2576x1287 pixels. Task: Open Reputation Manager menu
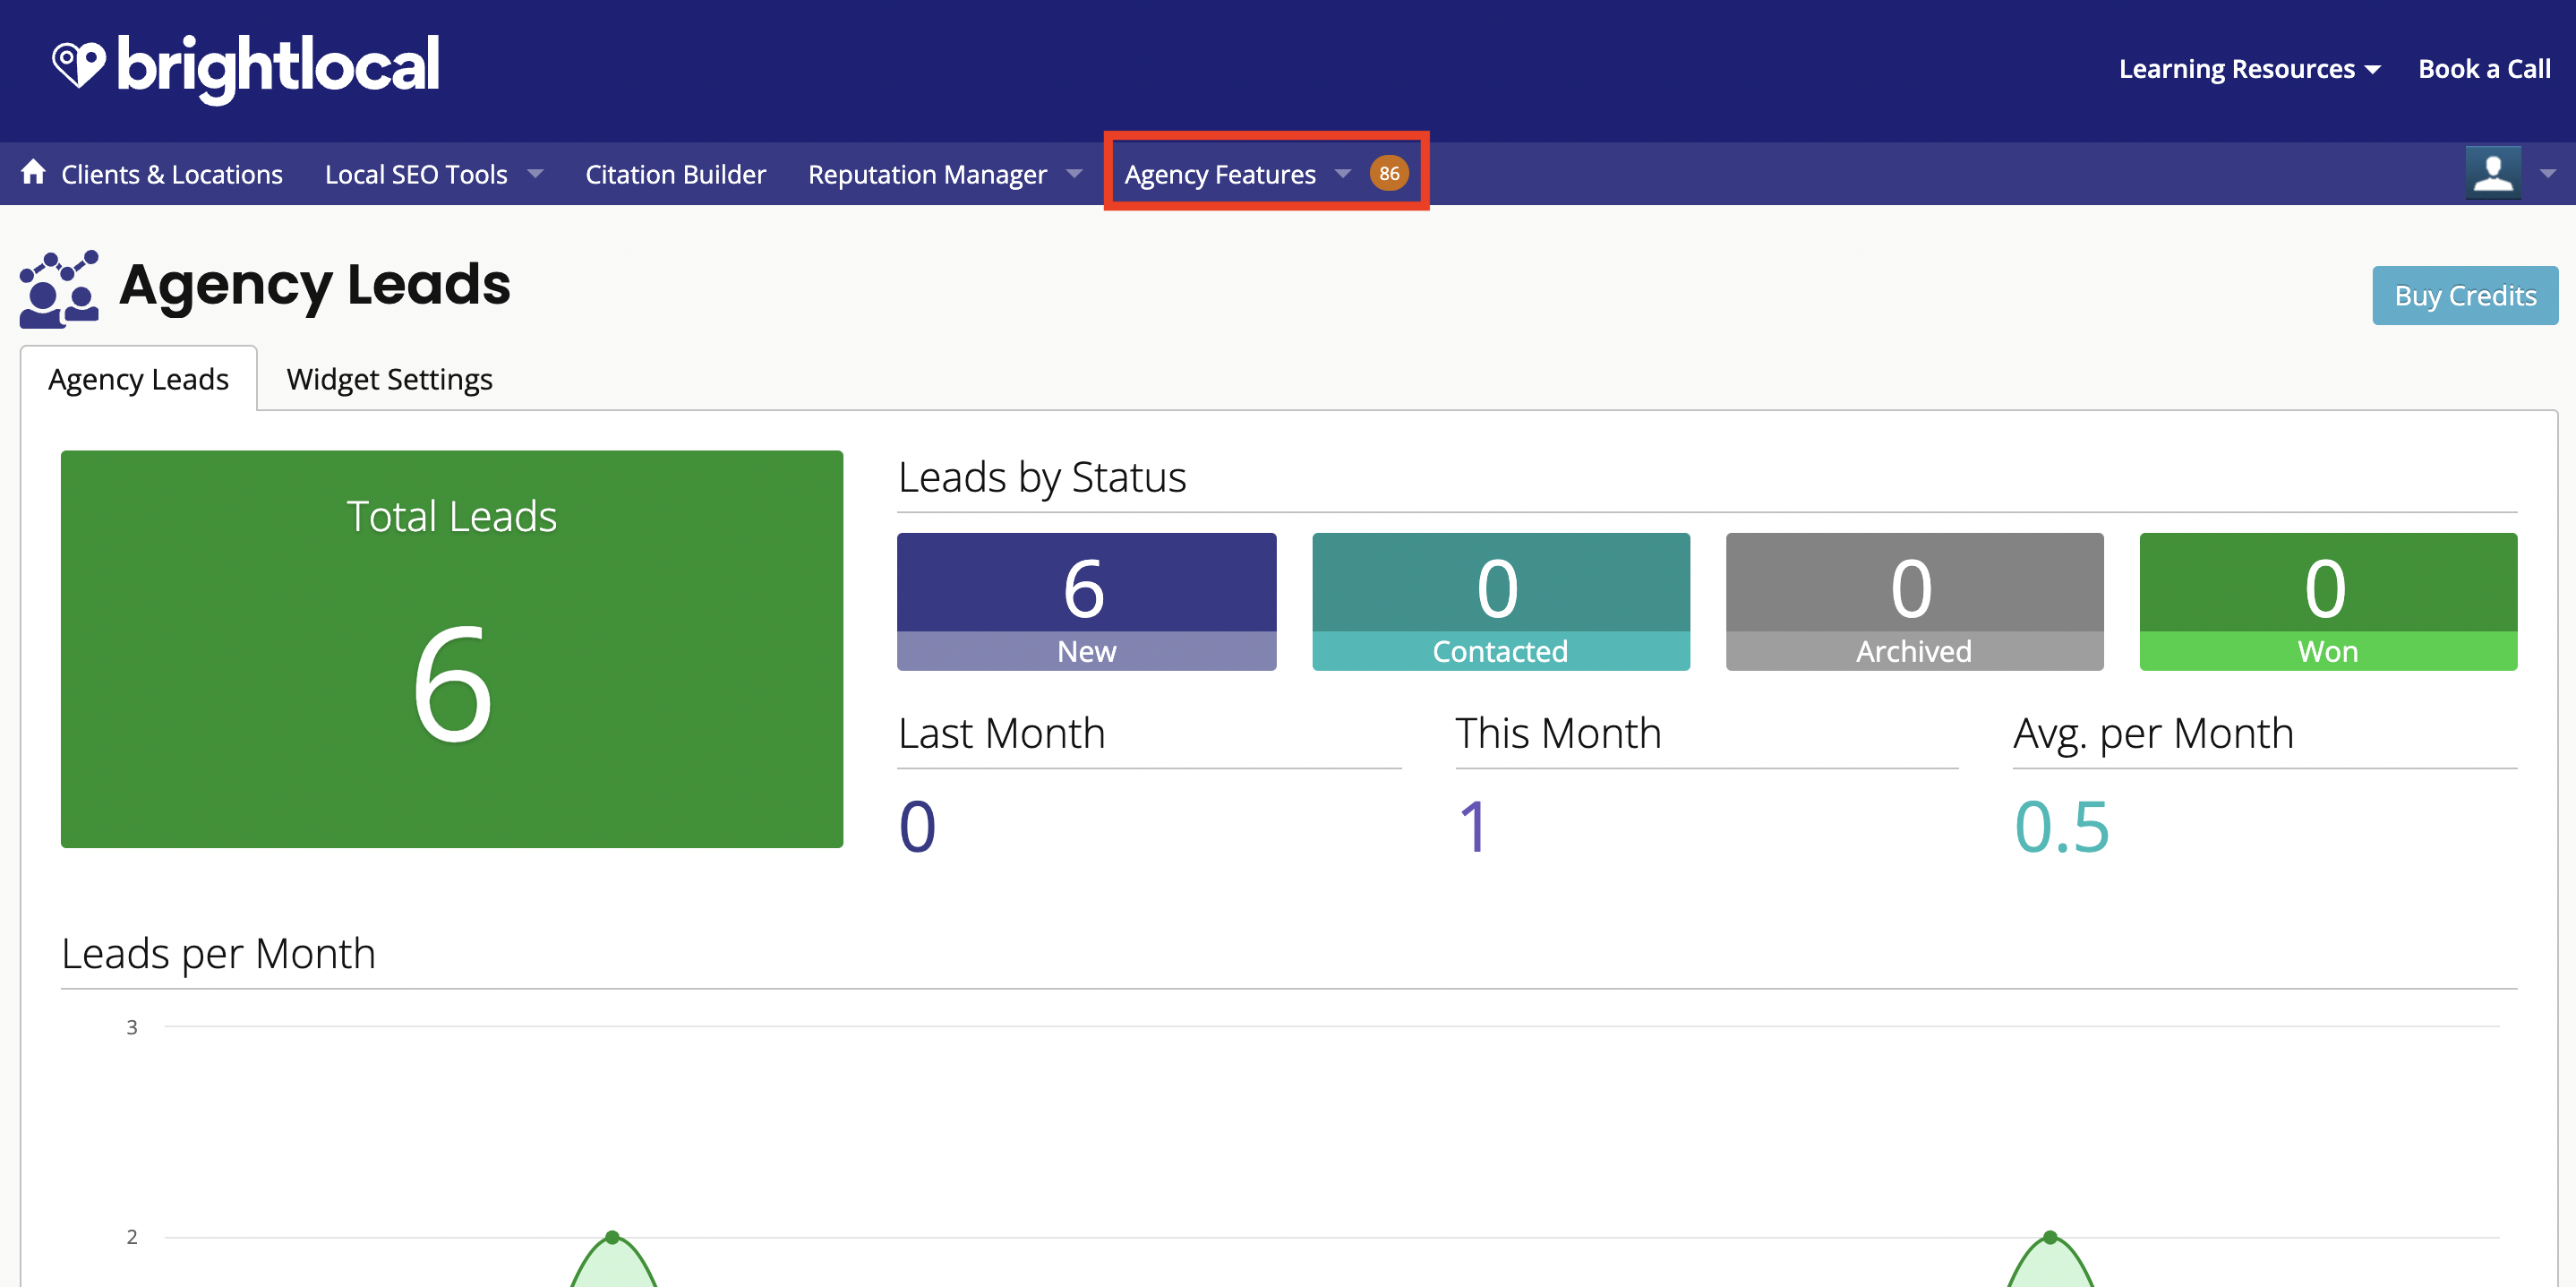pyautogui.click(x=927, y=174)
